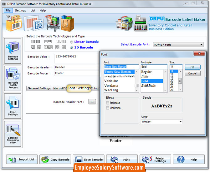The width and height of the screenshot is (210, 172).
Task: Switch to Font Settings tab
Action: 79,88
